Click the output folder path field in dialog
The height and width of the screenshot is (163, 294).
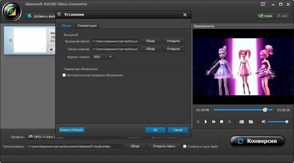tap(115, 41)
